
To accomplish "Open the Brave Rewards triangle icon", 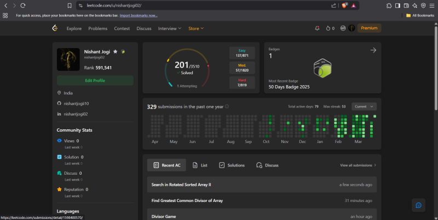I will pos(354,5).
